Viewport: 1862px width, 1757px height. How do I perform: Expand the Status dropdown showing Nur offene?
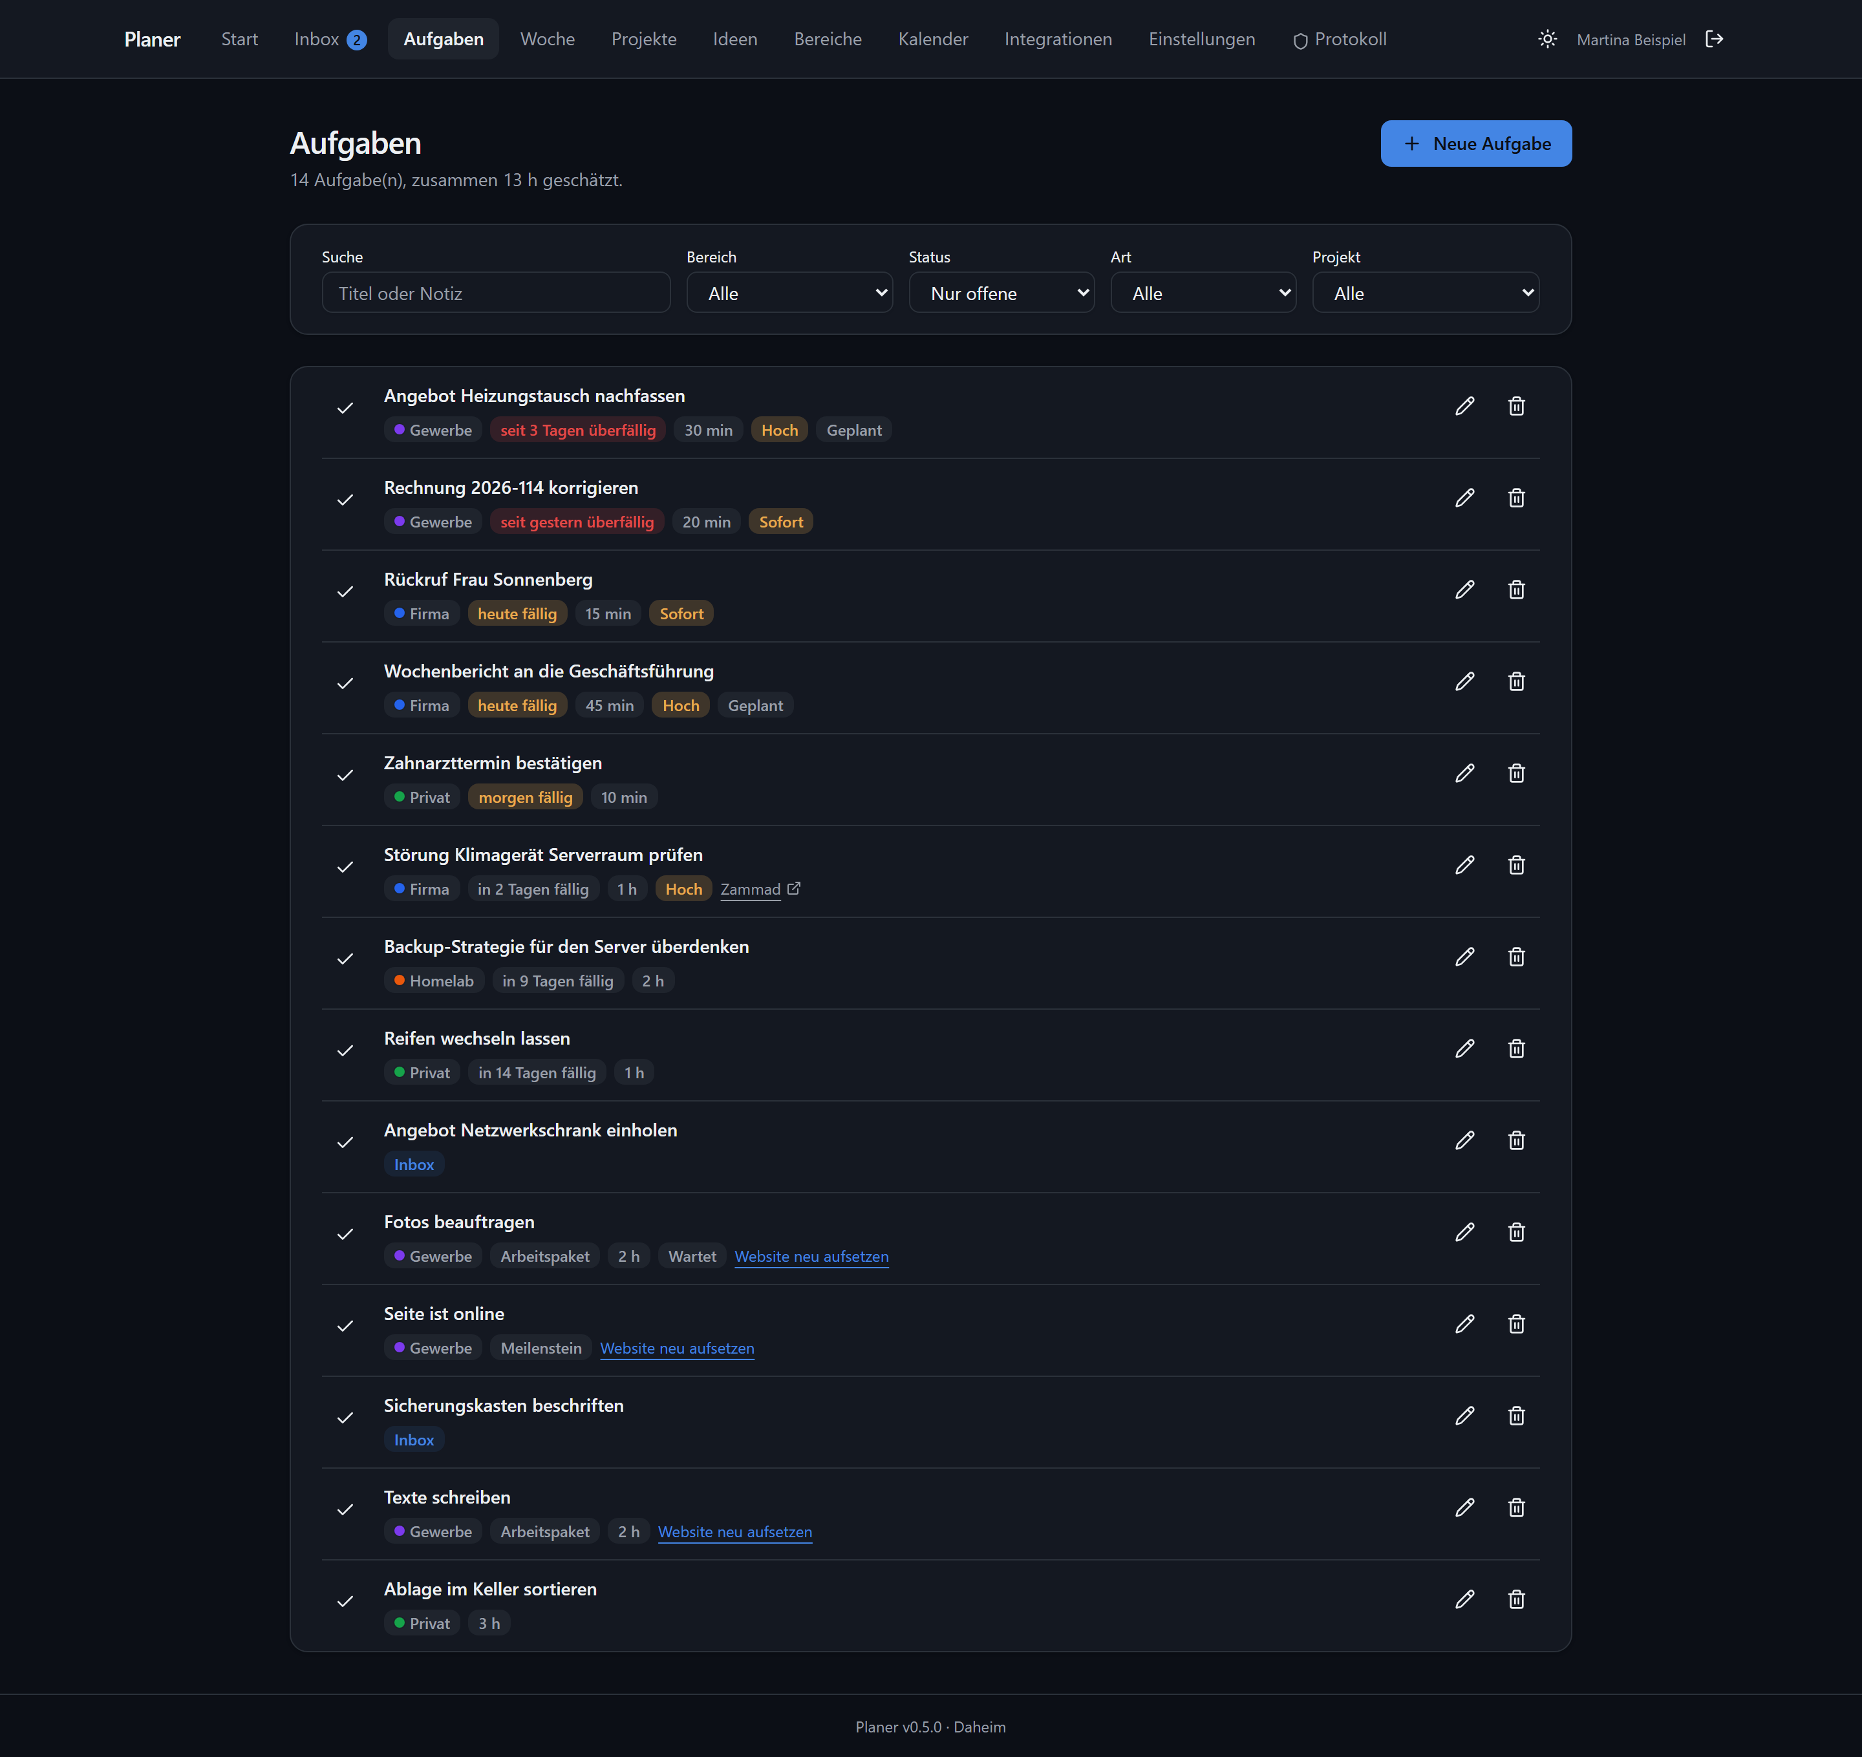tap(1001, 293)
